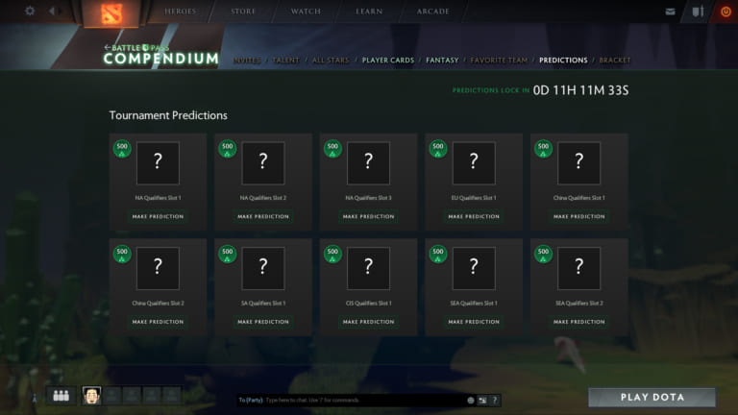Switch to the TALENT tab
Viewport: 738px width, 415px height.
click(285, 61)
